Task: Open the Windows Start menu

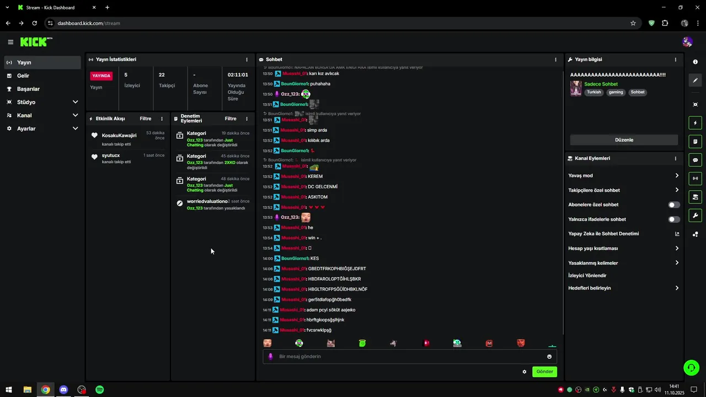Action: (9, 390)
